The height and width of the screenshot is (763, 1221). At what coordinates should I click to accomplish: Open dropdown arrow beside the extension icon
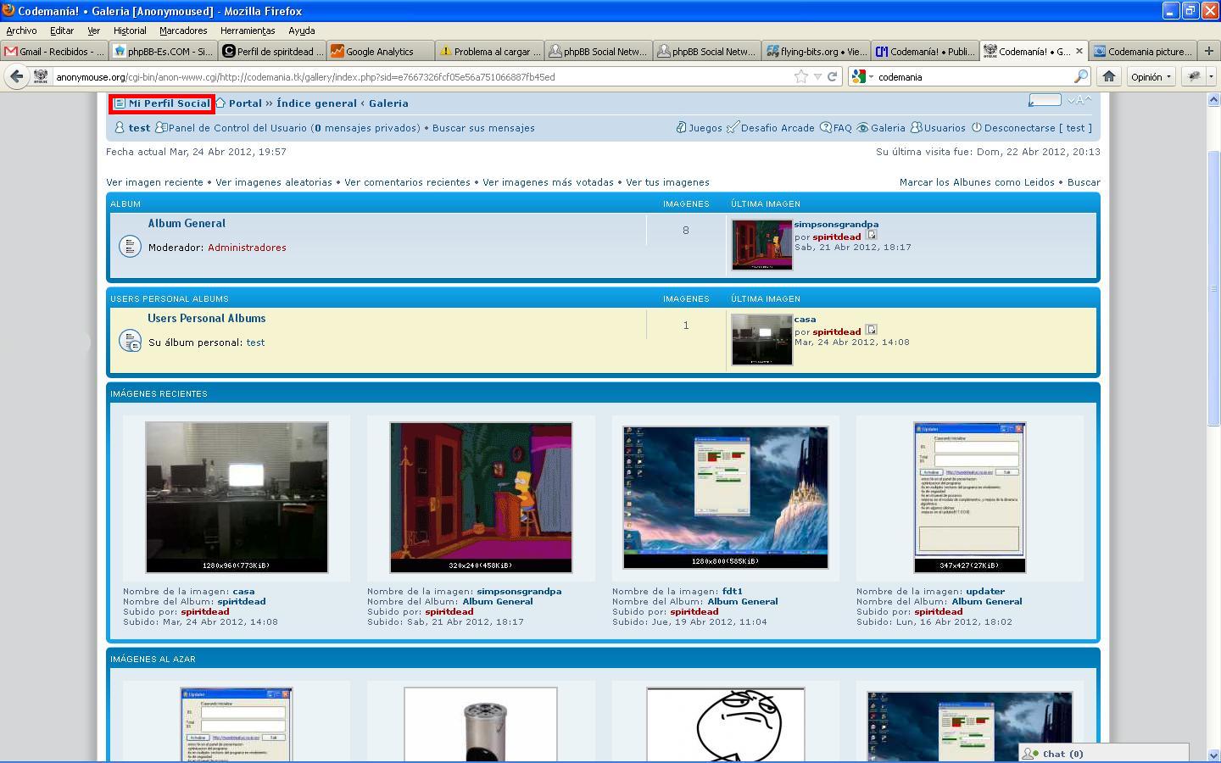pyautogui.click(x=1211, y=76)
